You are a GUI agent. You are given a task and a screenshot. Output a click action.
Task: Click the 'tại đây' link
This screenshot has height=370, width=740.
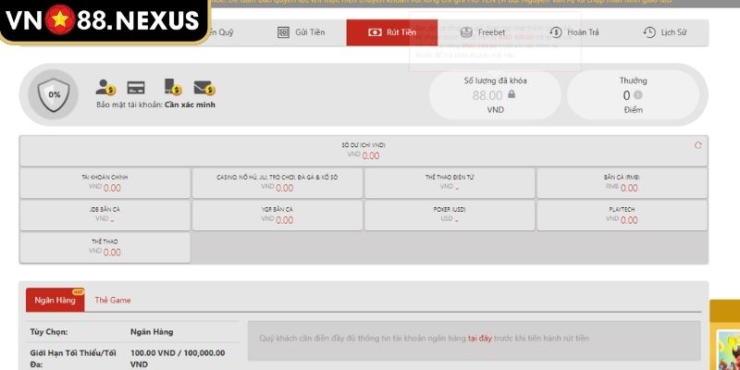click(x=480, y=339)
